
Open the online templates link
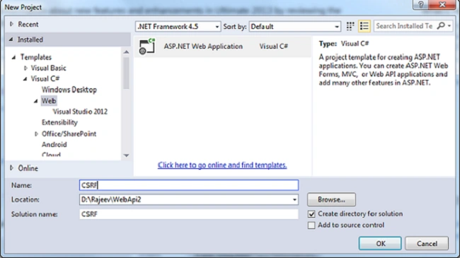tap(222, 165)
